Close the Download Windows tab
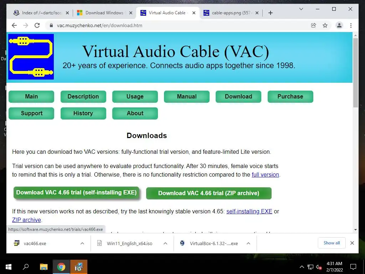This screenshot has height=274, width=365. point(131,13)
